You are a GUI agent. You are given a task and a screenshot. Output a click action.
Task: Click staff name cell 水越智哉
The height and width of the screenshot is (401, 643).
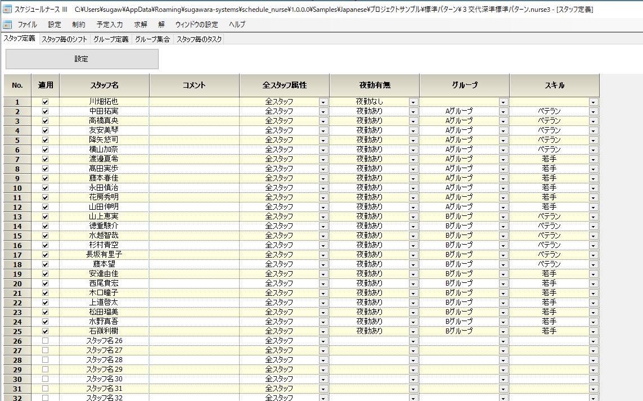tap(104, 235)
